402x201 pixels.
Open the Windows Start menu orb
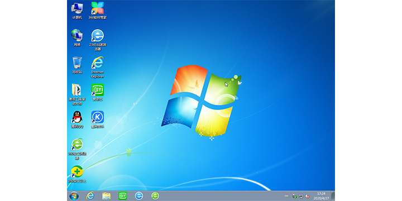coord(74,196)
